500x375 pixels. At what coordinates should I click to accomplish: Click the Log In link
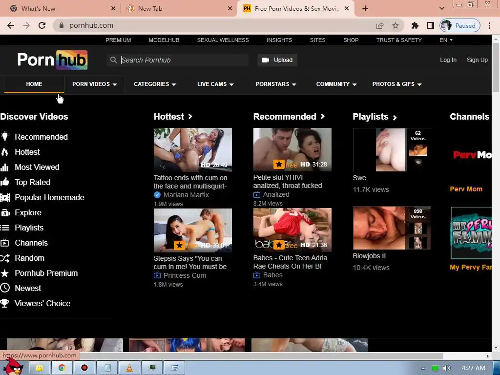coord(448,60)
